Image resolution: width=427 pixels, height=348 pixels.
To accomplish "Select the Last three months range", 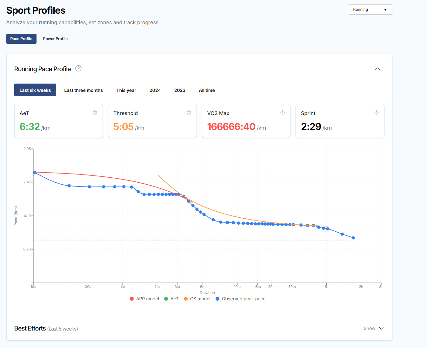I will coord(83,90).
